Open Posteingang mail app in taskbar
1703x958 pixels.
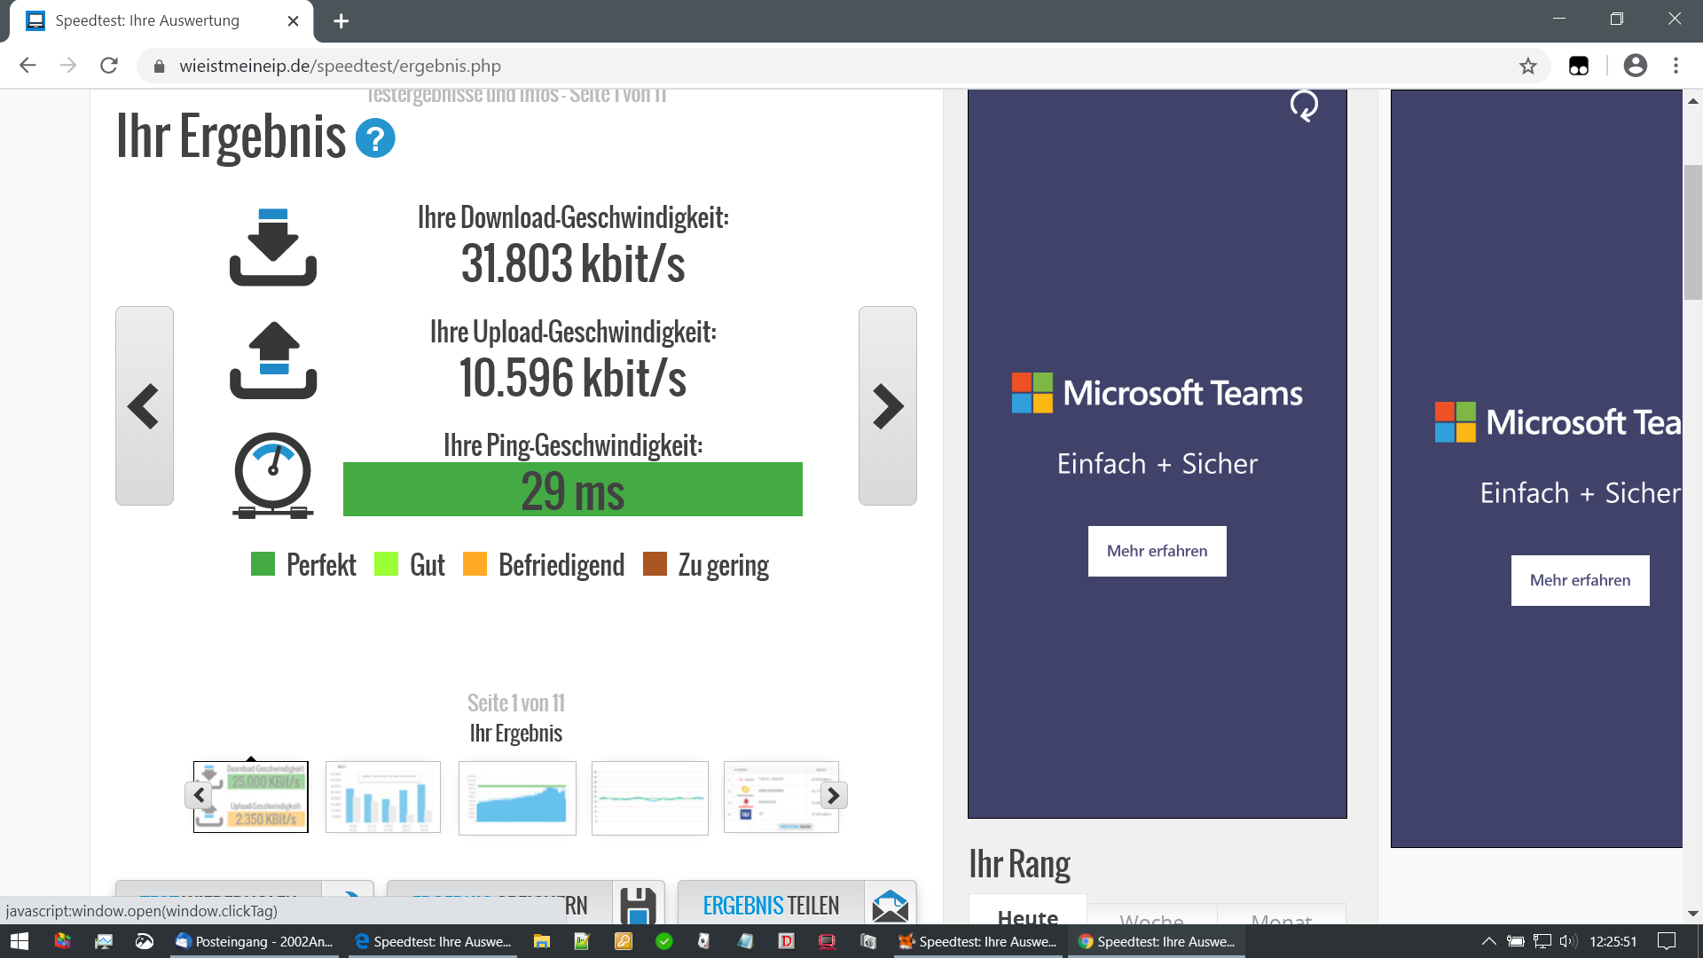pos(255,941)
